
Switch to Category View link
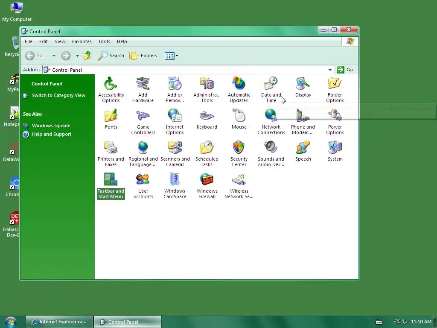(58, 95)
